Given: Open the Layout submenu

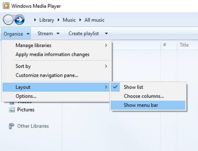Looking at the screenshot, I should point(56,87).
